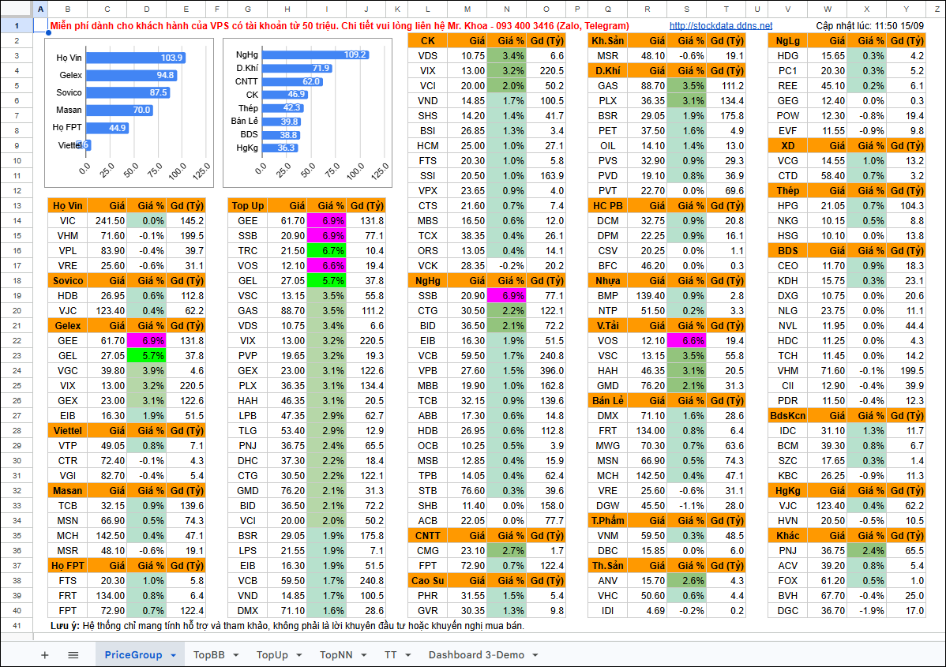This screenshot has height=667, width=946.
Task: Select the PHR ticker cell
Action: (x=428, y=596)
